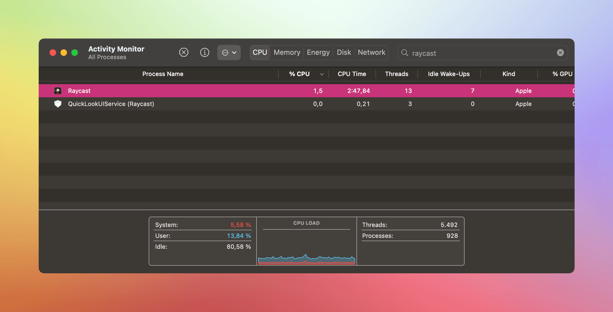The image size is (613, 312).
Task: Click the QuickLookUIService shield icon
Action: pos(58,104)
